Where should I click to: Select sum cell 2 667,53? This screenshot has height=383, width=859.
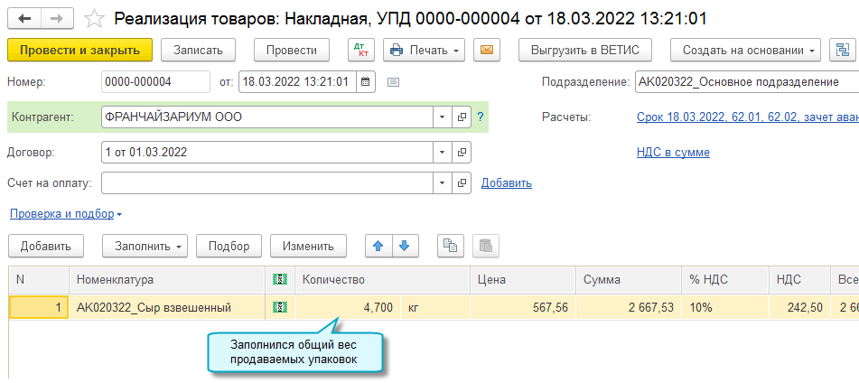629,307
